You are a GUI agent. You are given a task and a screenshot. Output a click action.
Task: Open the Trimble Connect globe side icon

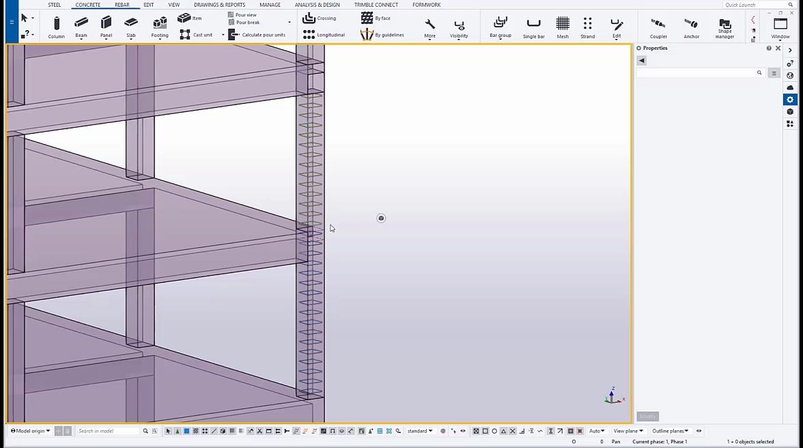(x=790, y=75)
